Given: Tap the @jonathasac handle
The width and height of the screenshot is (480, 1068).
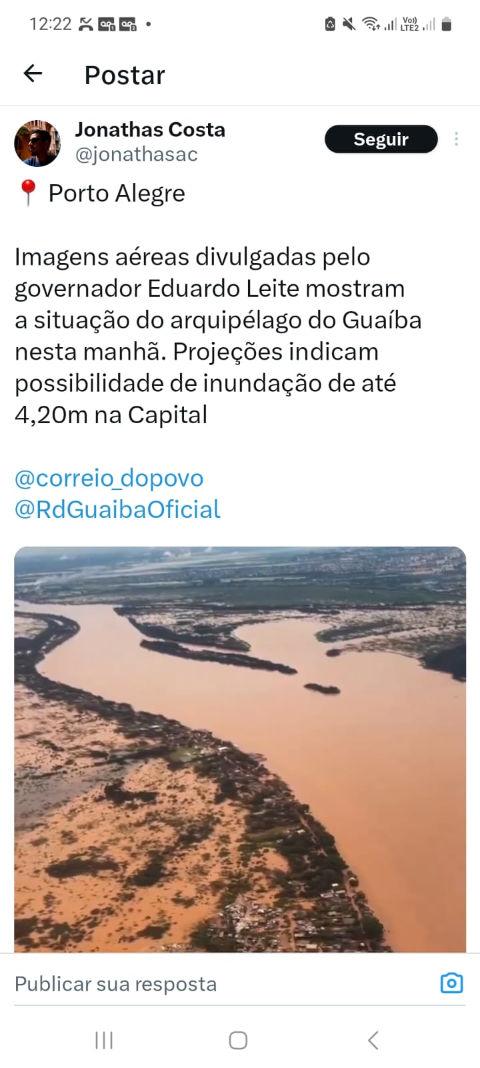Looking at the screenshot, I should pyautogui.click(x=137, y=154).
